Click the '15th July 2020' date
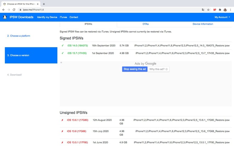Viewport: 234px width, 146px height. pyautogui.click(x=101, y=131)
